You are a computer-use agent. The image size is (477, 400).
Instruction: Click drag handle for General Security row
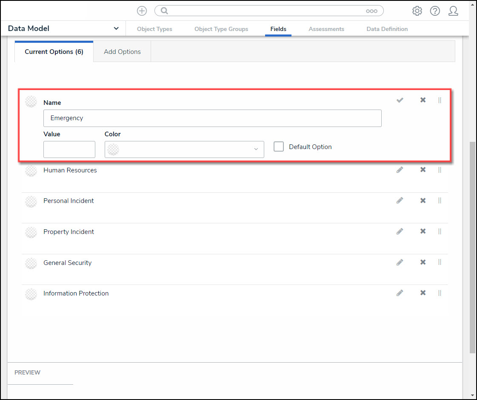440,262
